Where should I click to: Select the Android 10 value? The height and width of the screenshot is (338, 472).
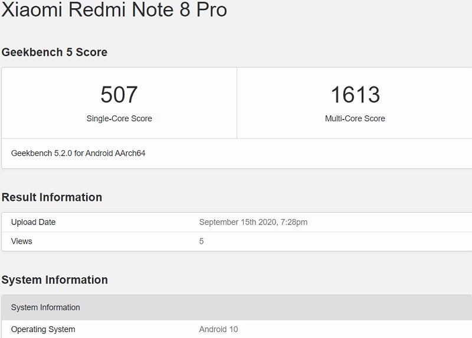coord(218,329)
